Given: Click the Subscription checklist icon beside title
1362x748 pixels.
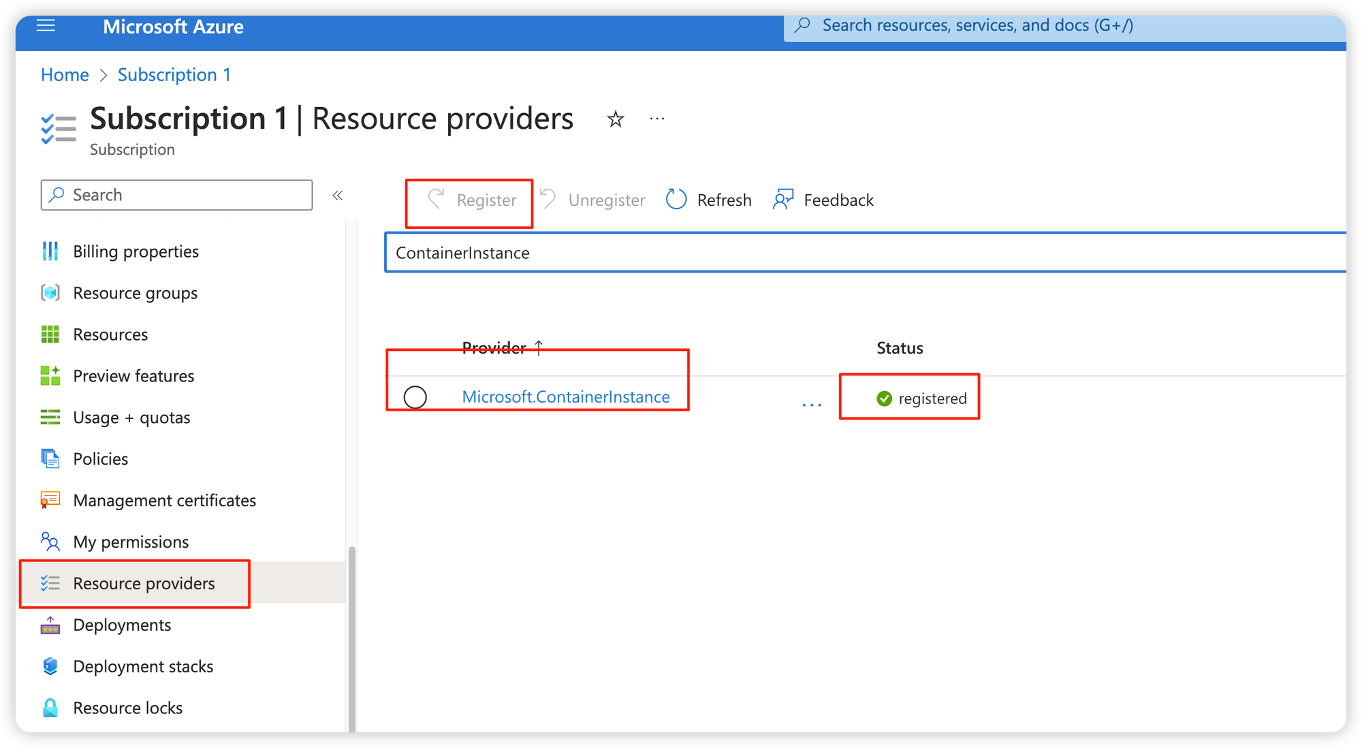Looking at the screenshot, I should click(59, 129).
